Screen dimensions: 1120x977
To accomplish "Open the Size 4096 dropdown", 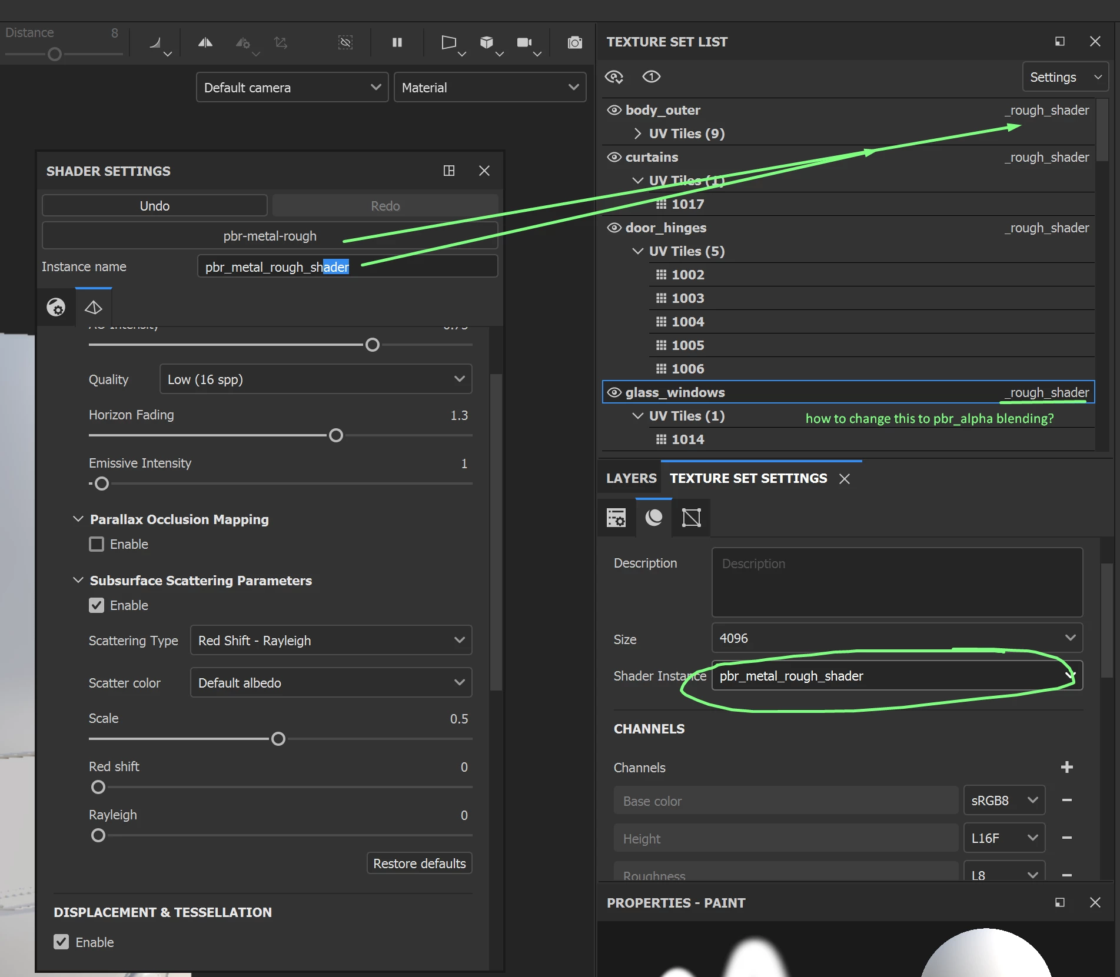I will 897,638.
